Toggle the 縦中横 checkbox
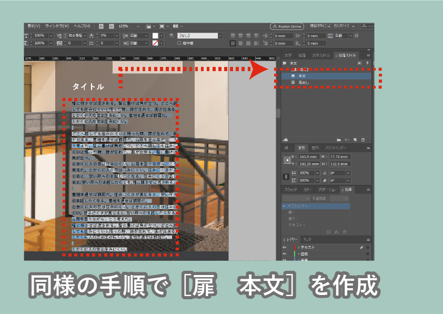Viewport: 443px width, 314px height. [179, 43]
